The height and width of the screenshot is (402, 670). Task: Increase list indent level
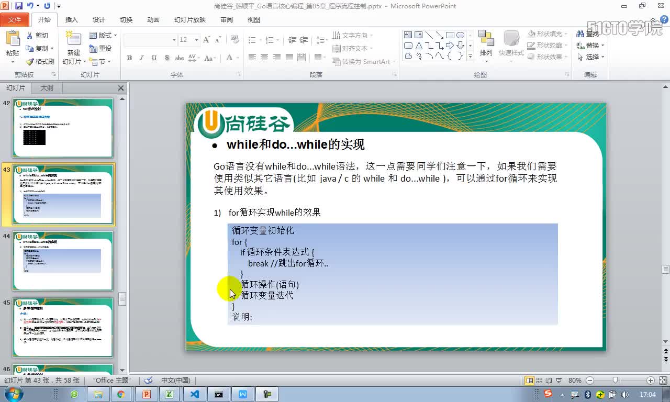[x=305, y=40]
